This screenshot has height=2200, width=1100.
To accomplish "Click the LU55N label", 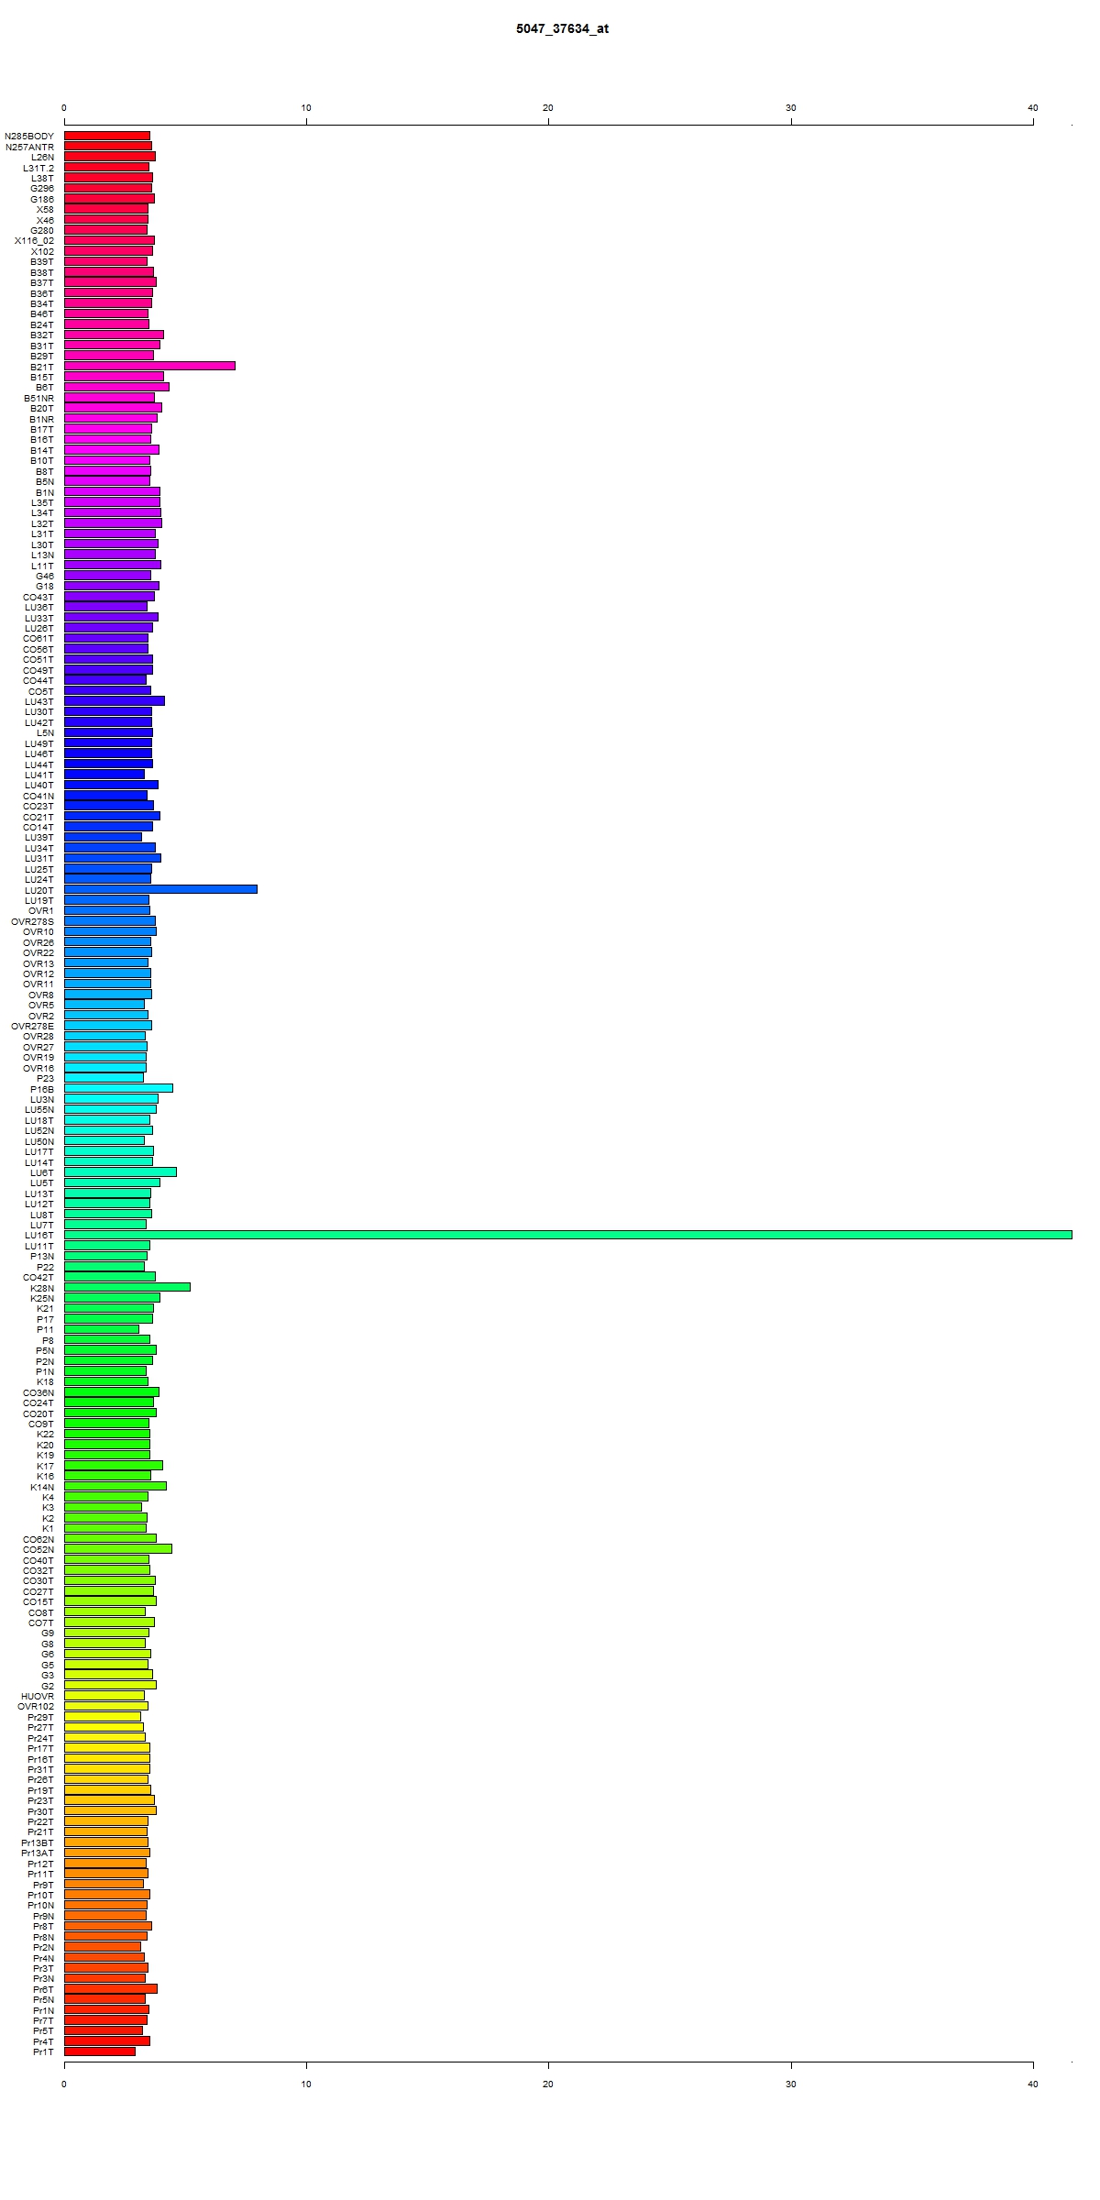I will pos(39,1110).
